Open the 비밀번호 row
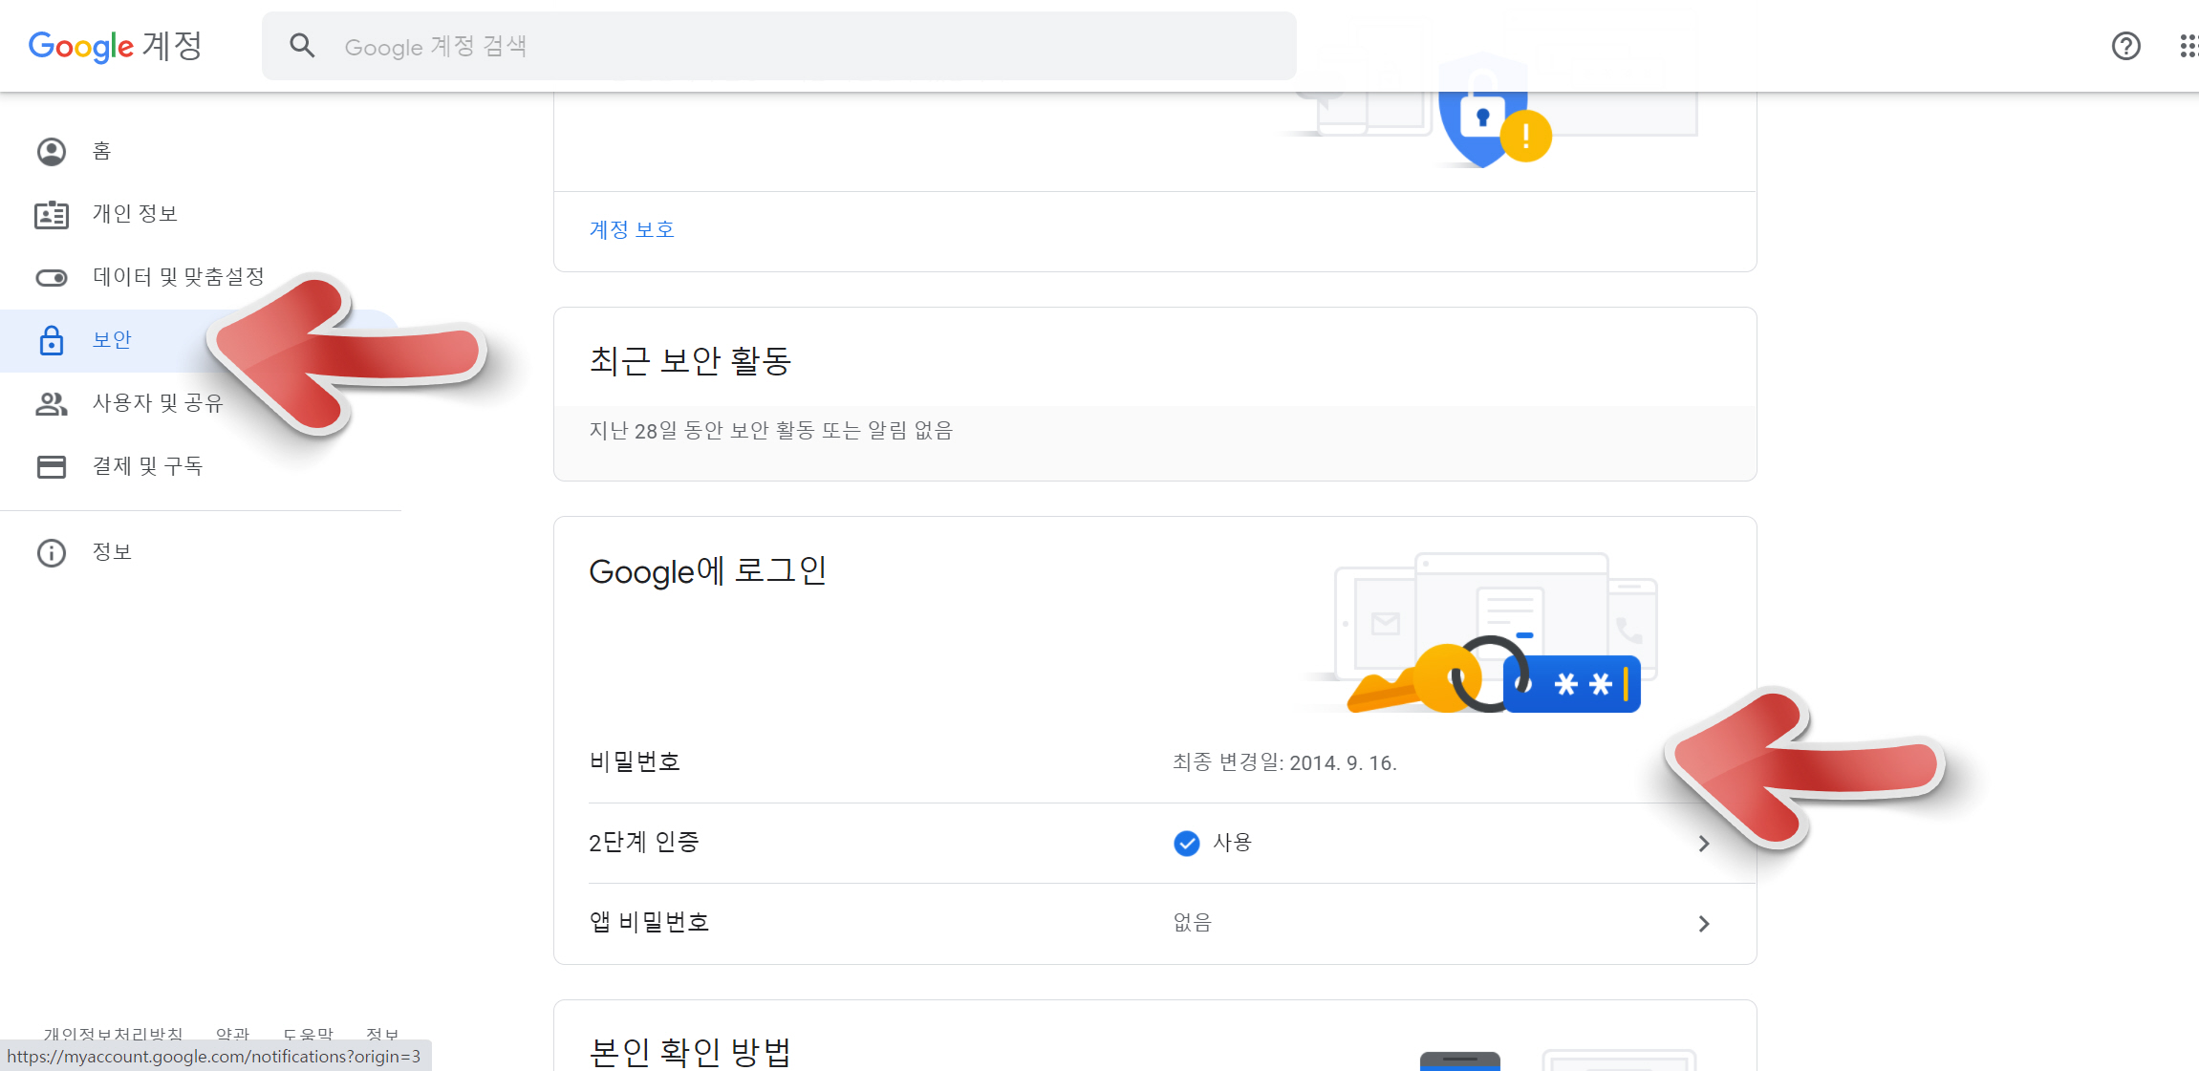 635,762
